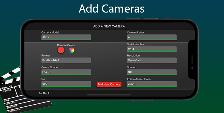Screen dimensions: 224x113
Task: Open the rainbow colour wheel picker
Action: 72,50
